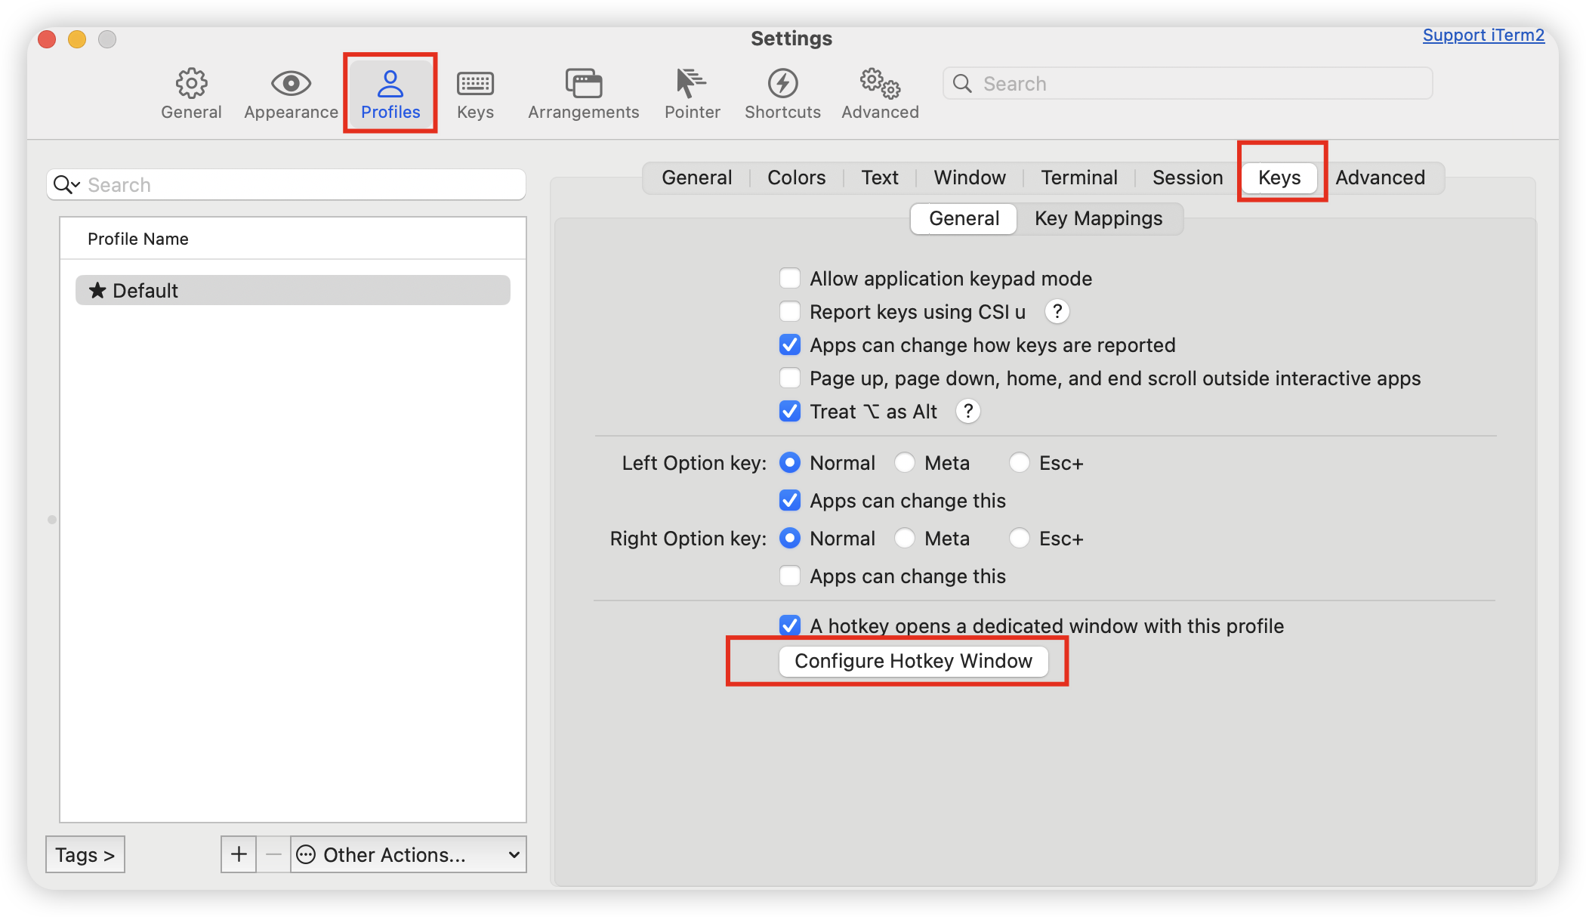Set Right Option key to Esc+
Viewport: 1586px width, 917px height.
click(1020, 539)
